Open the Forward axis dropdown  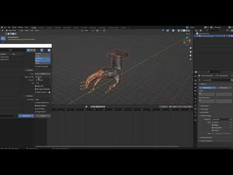click(43, 80)
